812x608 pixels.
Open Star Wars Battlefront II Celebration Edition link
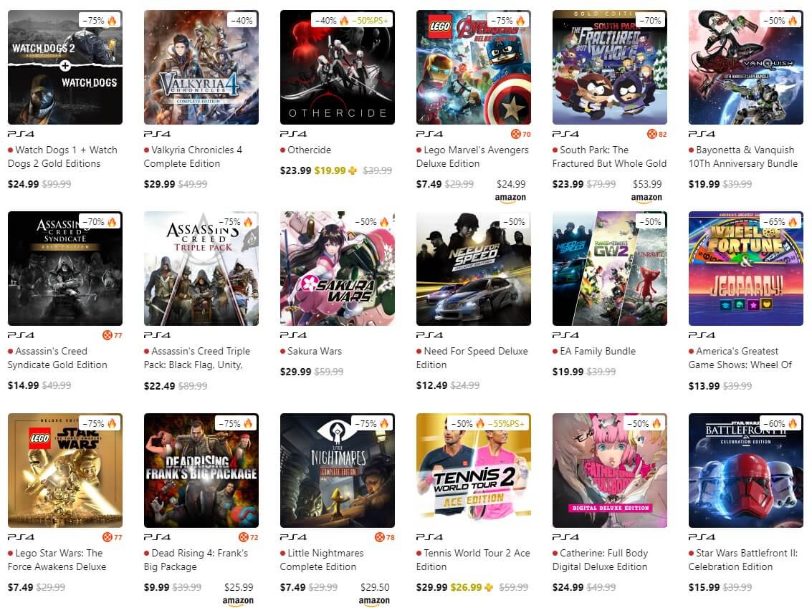click(x=743, y=560)
